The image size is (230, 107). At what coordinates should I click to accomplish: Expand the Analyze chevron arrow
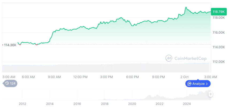click(207, 84)
